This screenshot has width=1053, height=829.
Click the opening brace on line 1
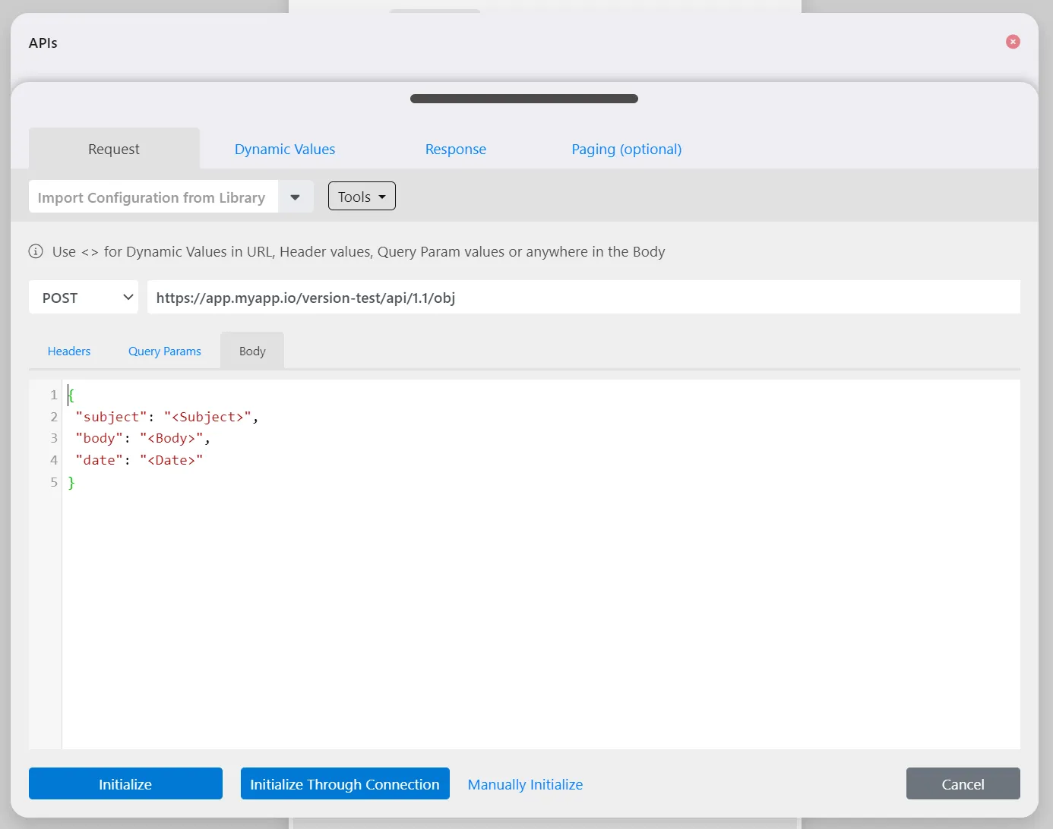pyautogui.click(x=71, y=395)
